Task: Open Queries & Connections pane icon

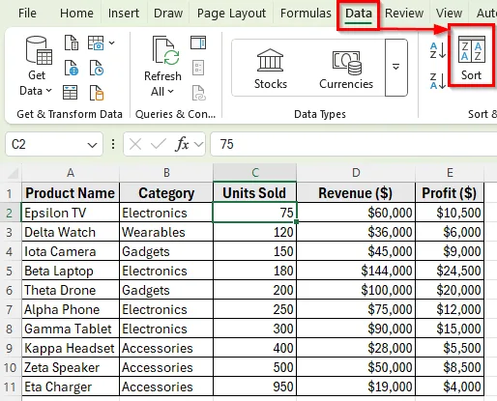Action: click(x=198, y=43)
